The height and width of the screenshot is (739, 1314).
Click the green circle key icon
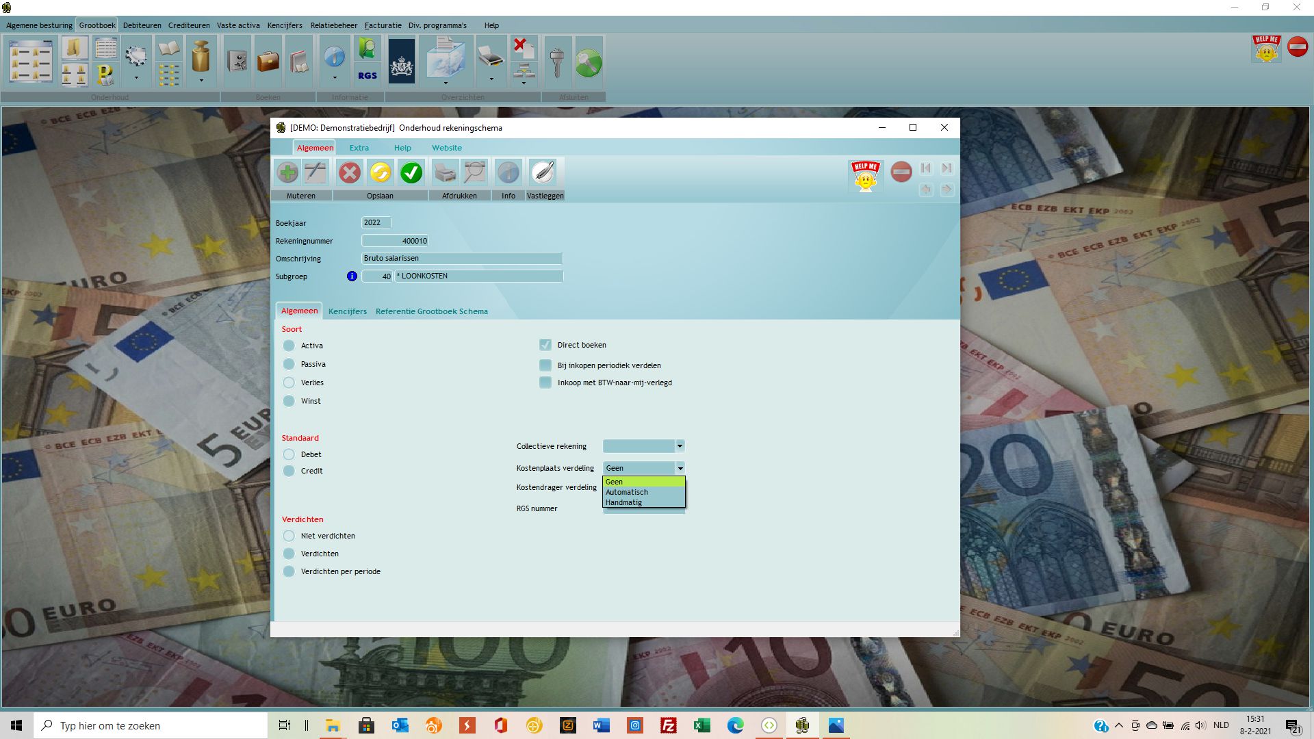pyautogui.click(x=589, y=63)
